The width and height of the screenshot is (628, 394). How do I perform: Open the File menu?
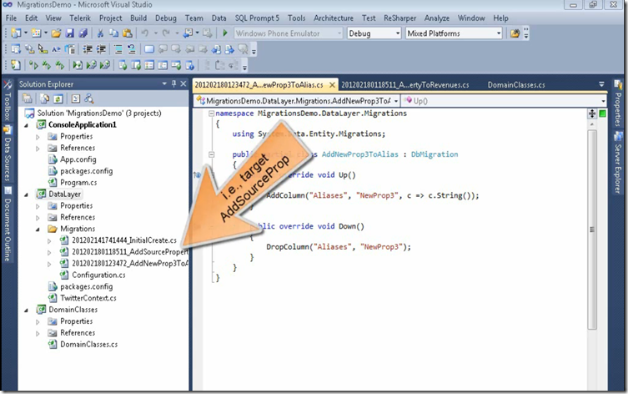[11, 18]
